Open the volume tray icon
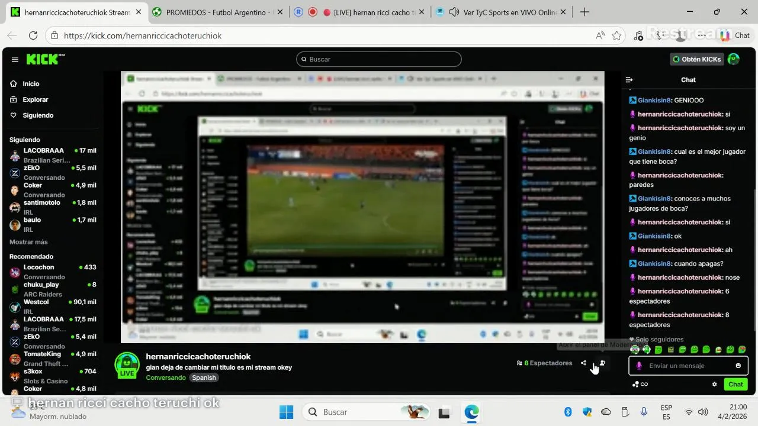 point(703,412)
